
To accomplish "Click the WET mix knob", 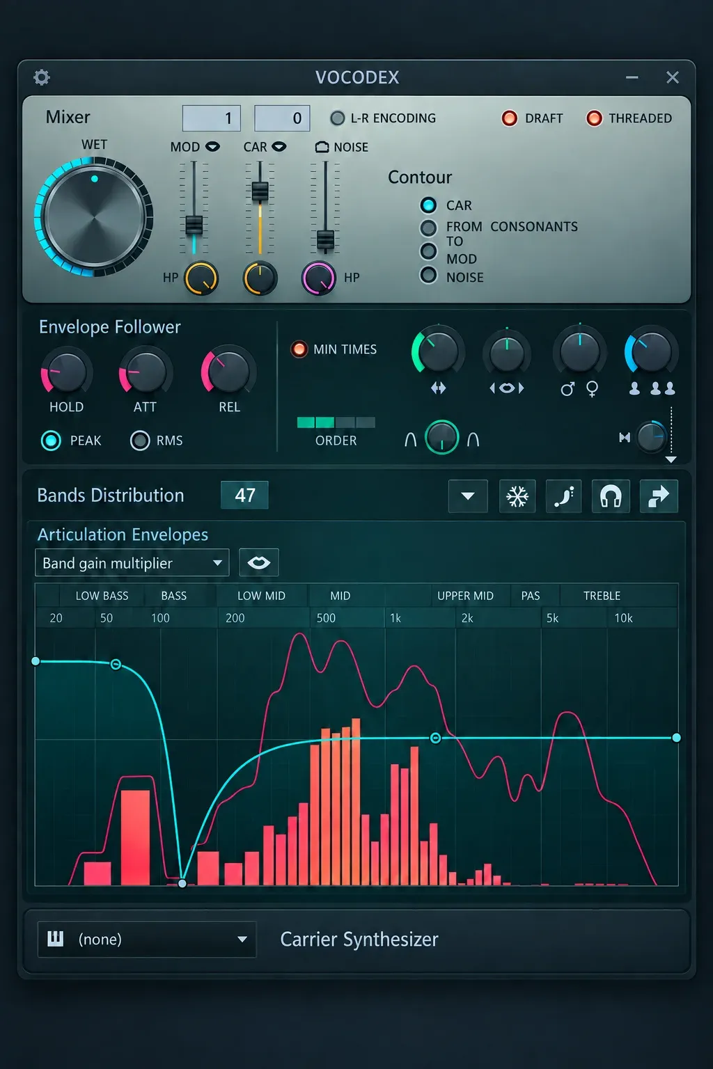I will point(94,217).
